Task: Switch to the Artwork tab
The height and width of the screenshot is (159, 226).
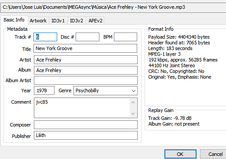Action: click(38, 21)
